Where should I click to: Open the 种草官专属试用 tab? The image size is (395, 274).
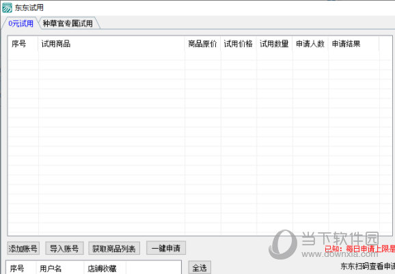coord(68,23)
